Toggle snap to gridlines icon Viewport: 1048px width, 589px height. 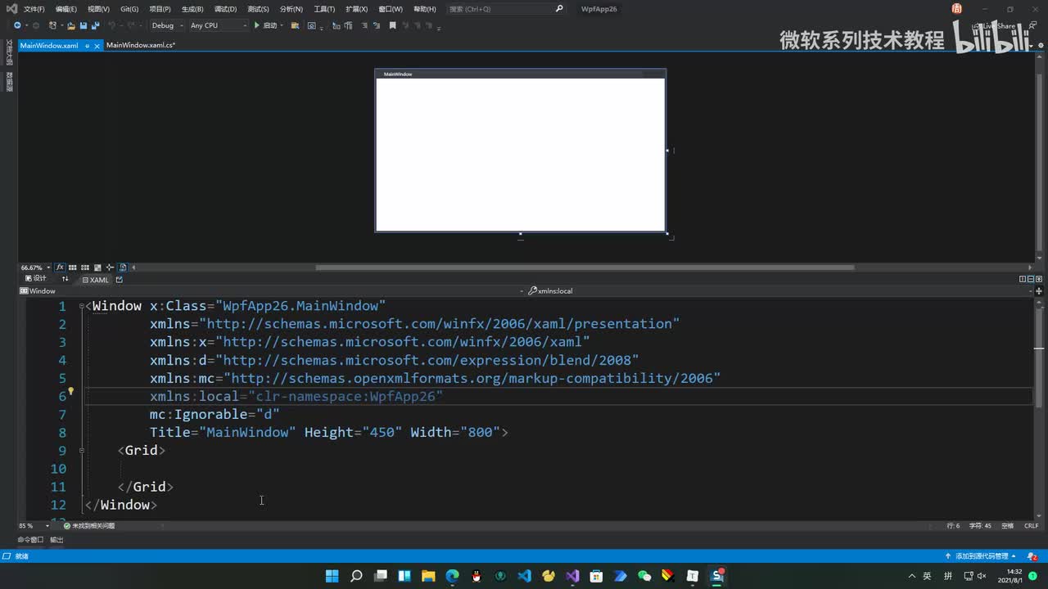tap(85, 268)
